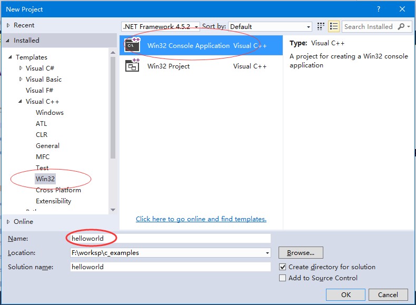
Task: Select Win32 in the templates tree
Action: point(45,179)
